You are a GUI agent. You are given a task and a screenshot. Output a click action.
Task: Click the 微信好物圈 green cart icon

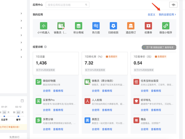tap(38, 82)
